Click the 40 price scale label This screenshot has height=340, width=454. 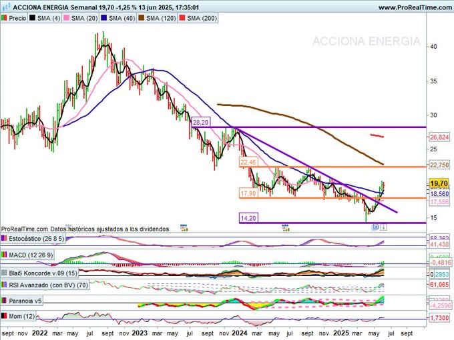click(433, 47)
